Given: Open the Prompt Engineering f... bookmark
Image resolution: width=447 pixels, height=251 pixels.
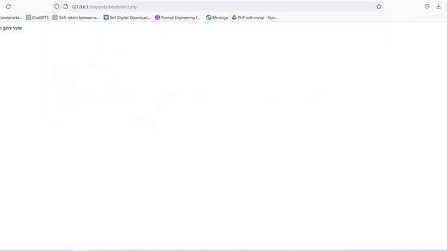Looking at the screenshot, I should point(177,17).
